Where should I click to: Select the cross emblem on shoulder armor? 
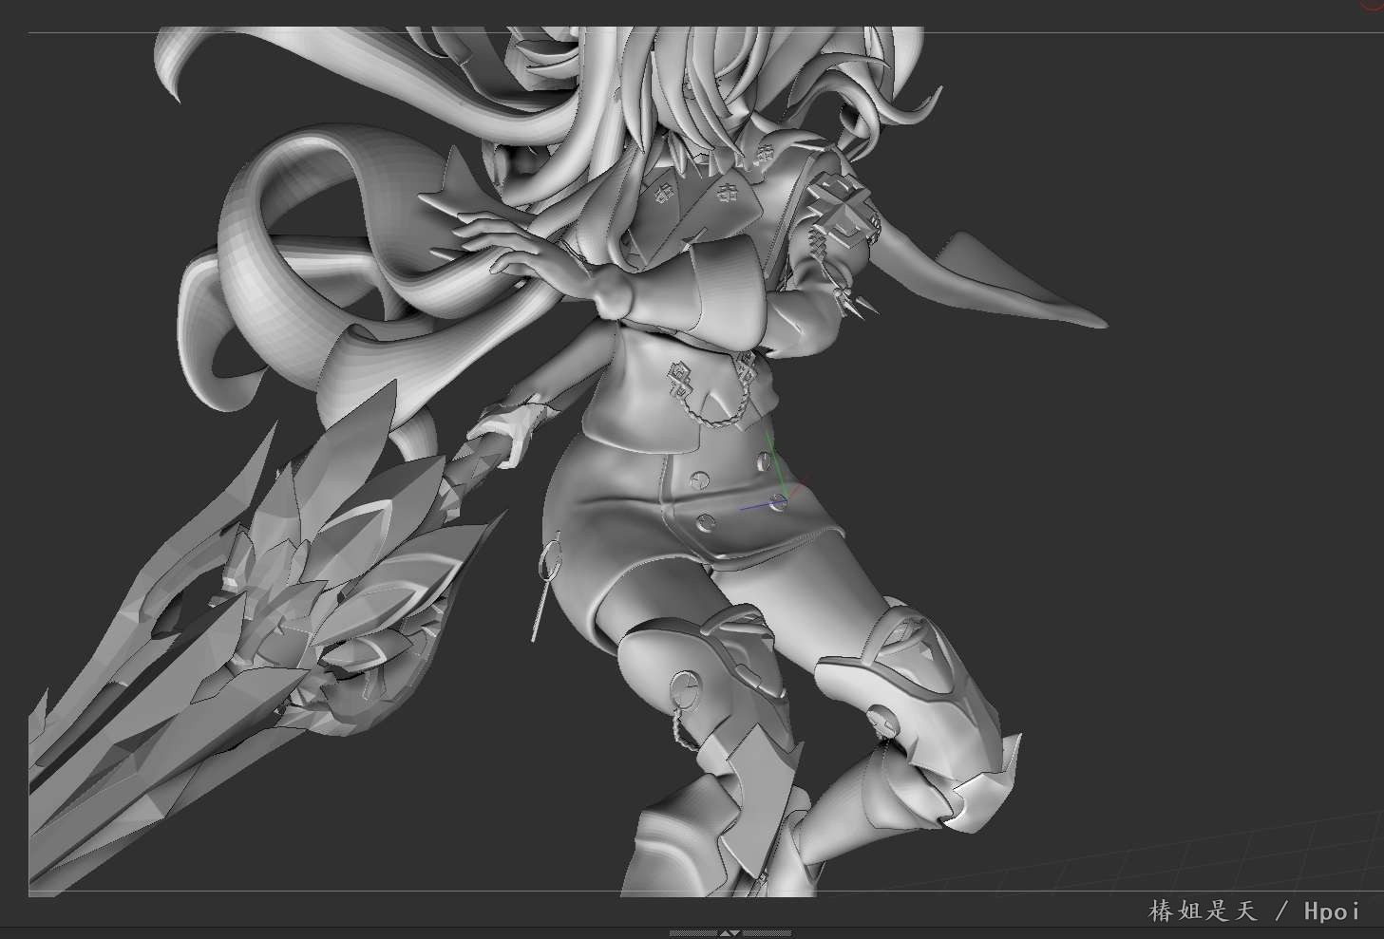pyautogui.click(x=844, y=211)
